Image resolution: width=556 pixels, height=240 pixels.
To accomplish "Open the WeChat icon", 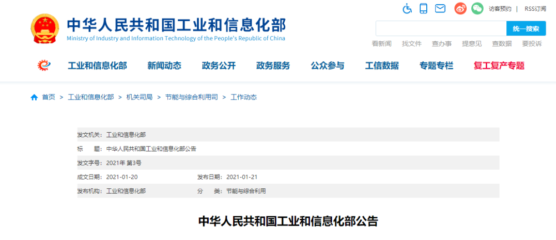I will pos(477,8).
